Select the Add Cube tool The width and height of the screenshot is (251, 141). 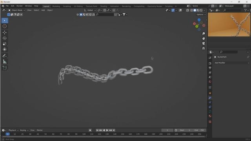click(5, 68)
